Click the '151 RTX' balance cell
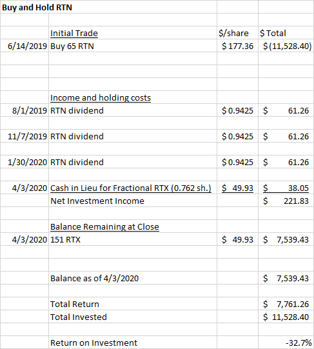The height and width of the screenshot is (349, 314). pos(133,240)
